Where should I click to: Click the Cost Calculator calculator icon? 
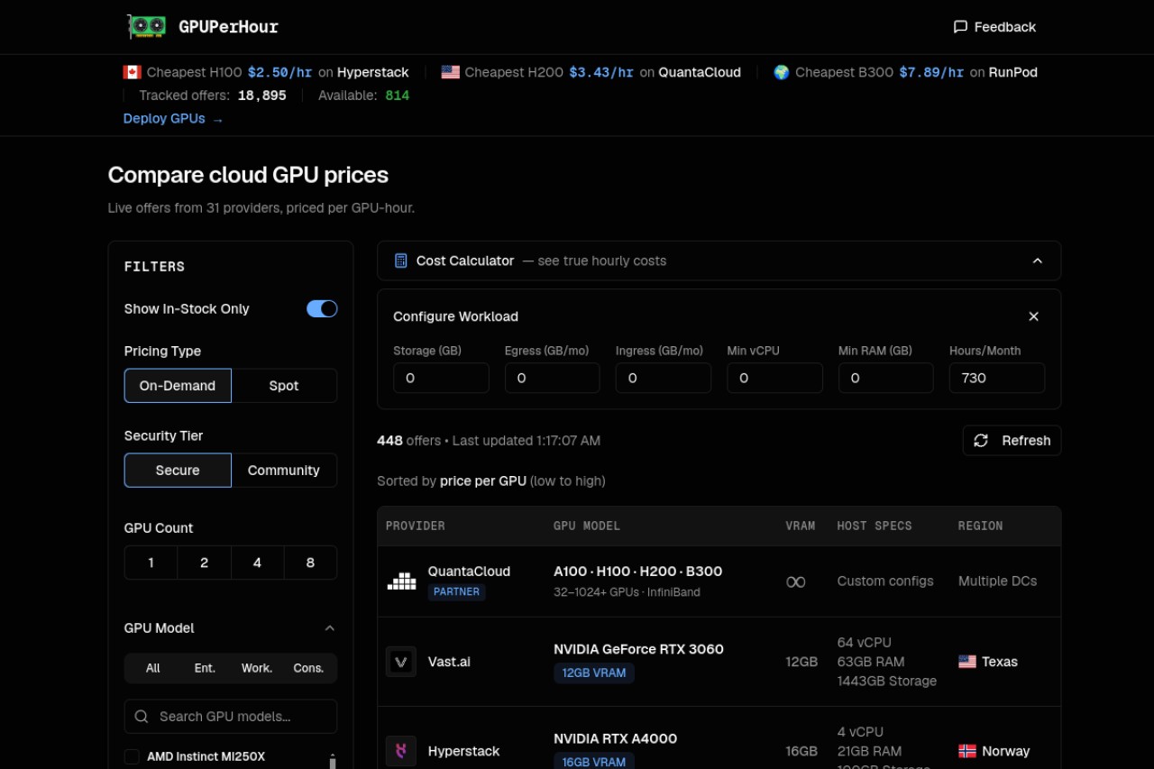pos(401,261)
